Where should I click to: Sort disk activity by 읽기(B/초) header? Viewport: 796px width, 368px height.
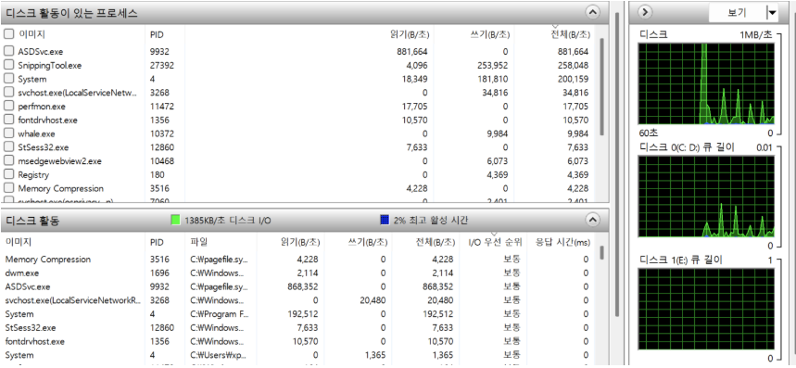point(300,243)
